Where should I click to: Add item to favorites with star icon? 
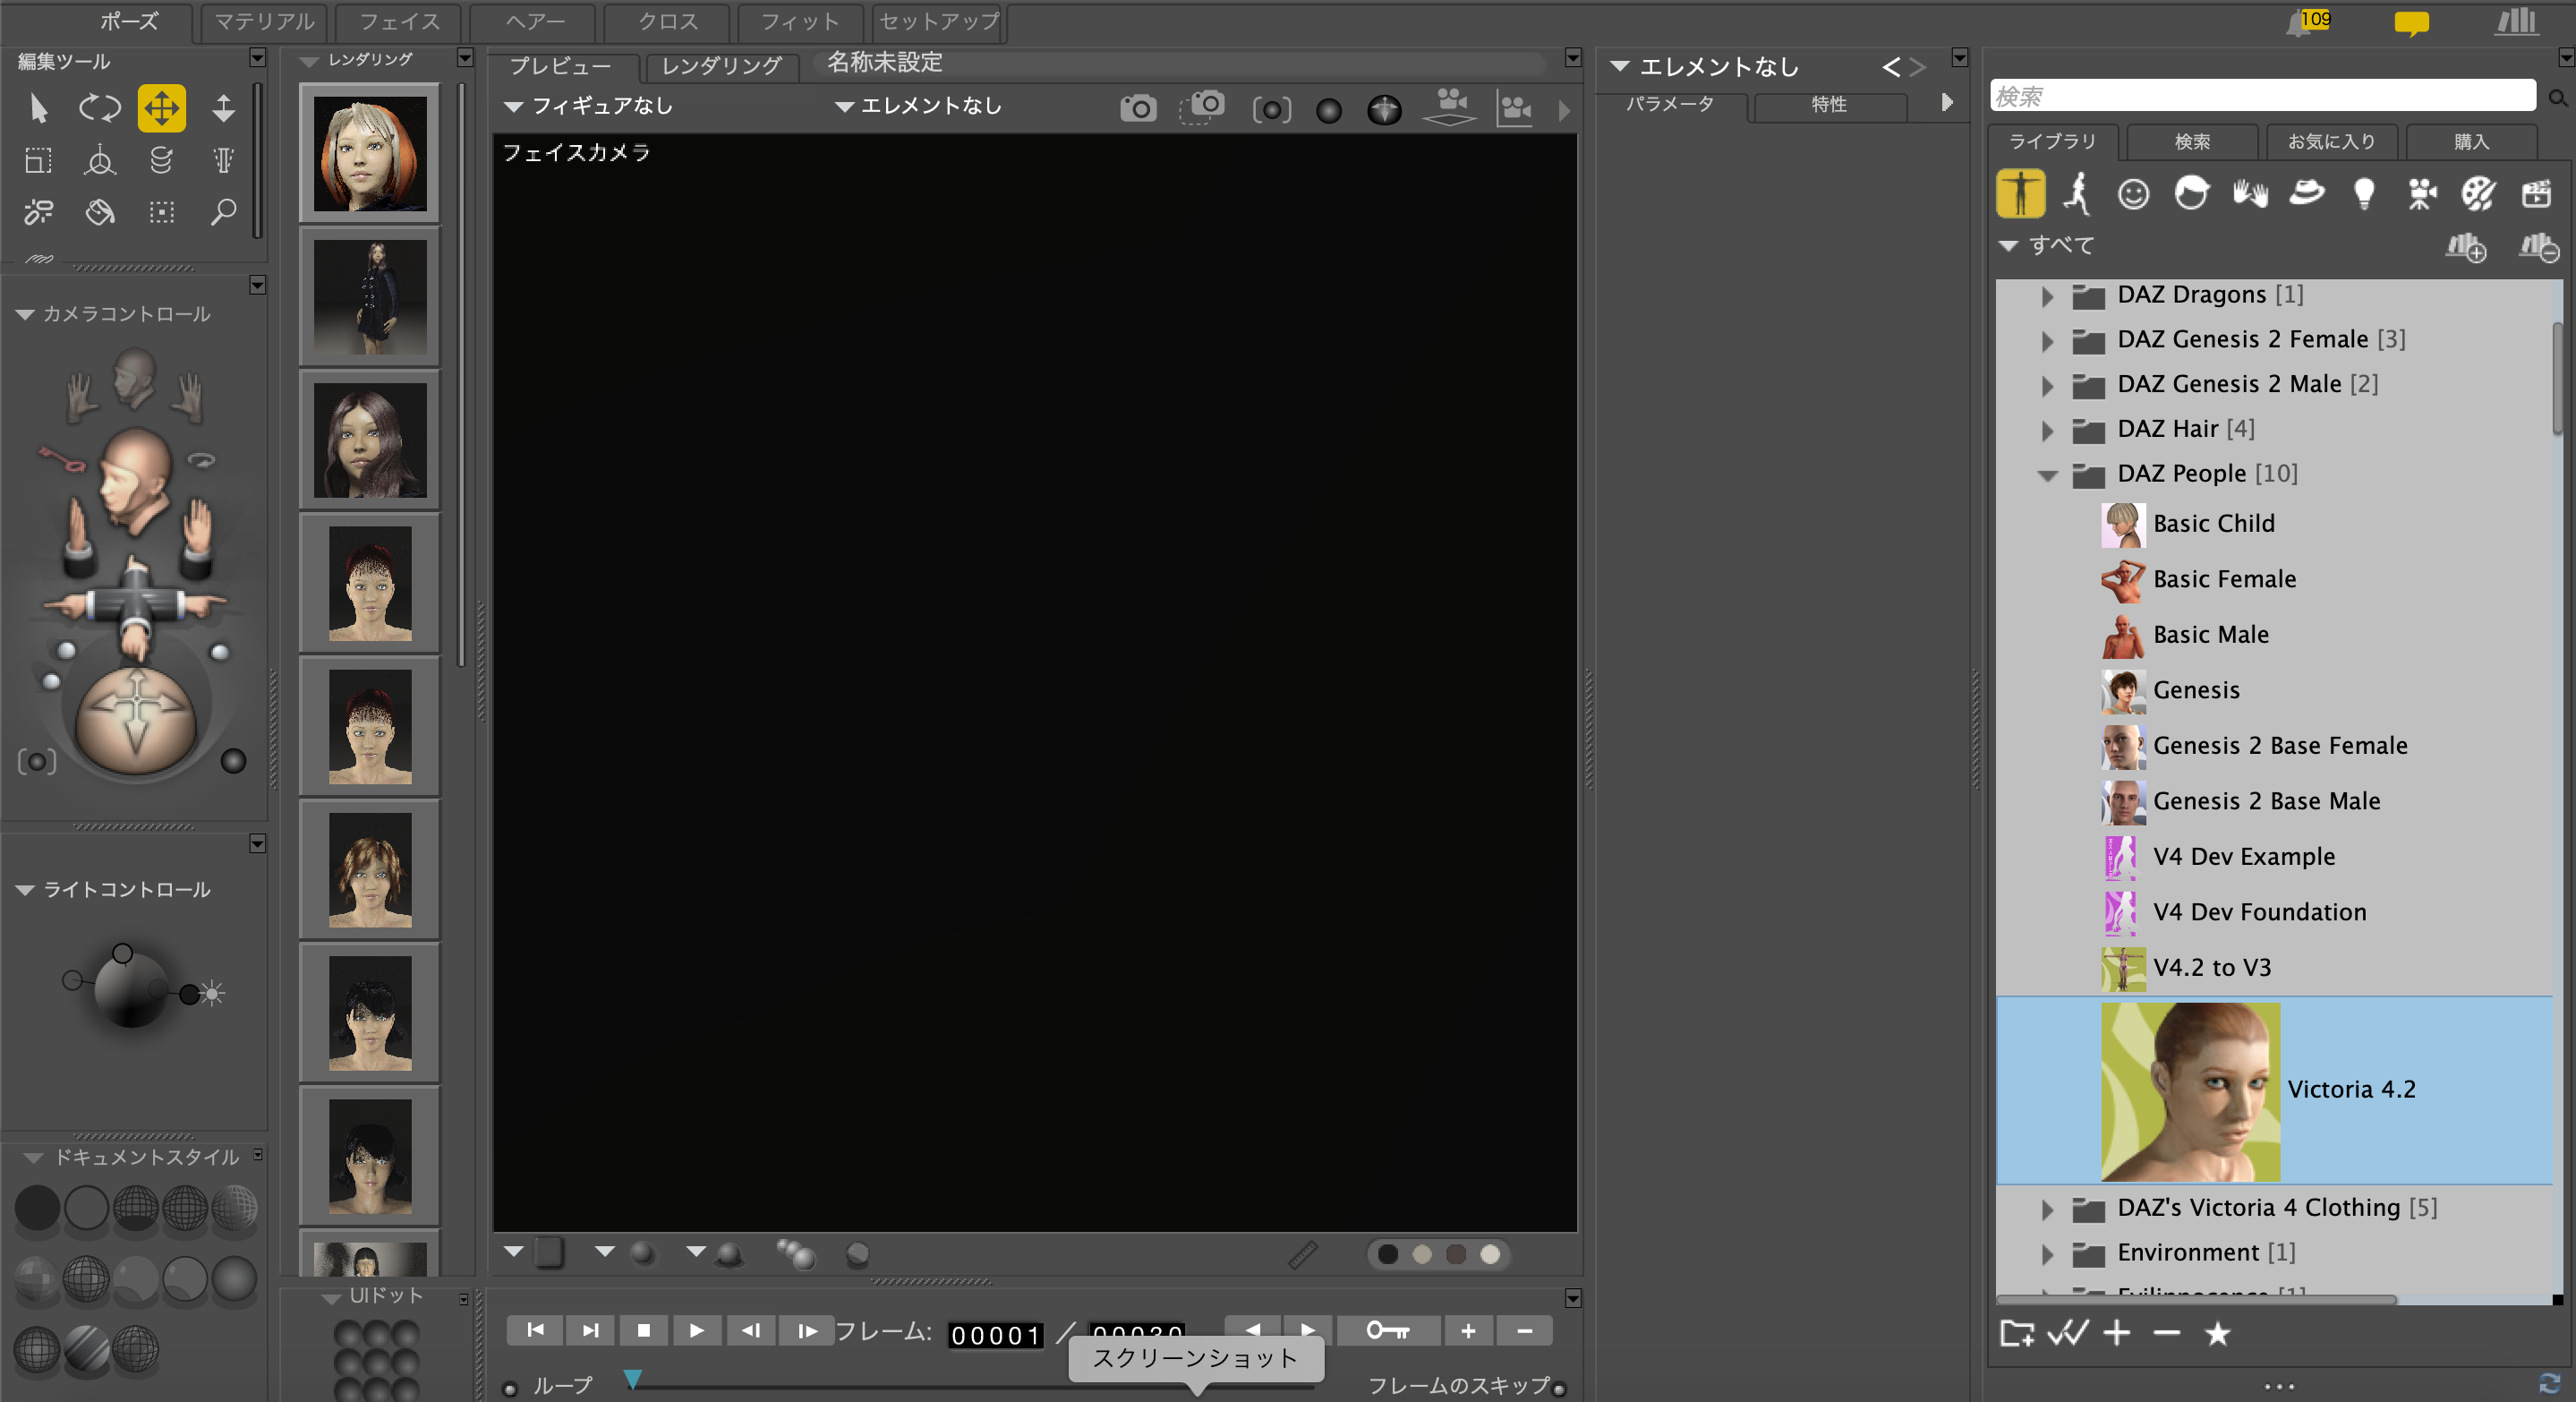2217,1334
